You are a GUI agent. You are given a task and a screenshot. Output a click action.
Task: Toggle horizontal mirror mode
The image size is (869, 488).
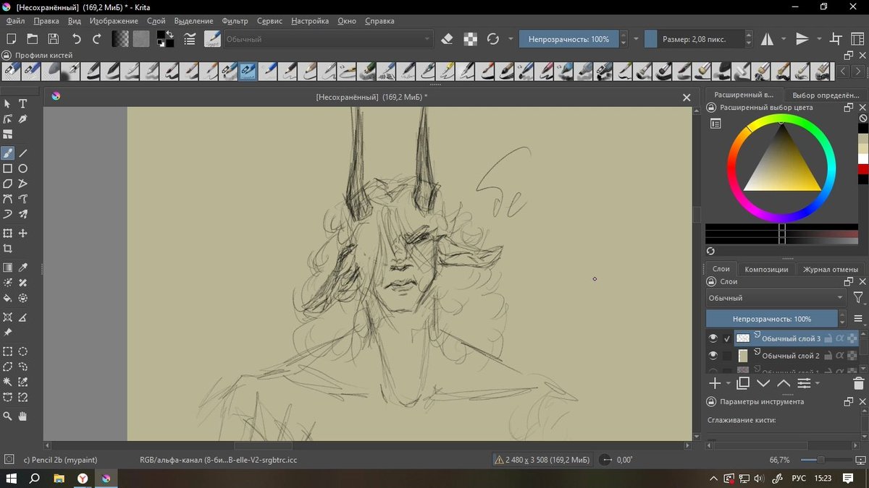[x=766, y=39]
